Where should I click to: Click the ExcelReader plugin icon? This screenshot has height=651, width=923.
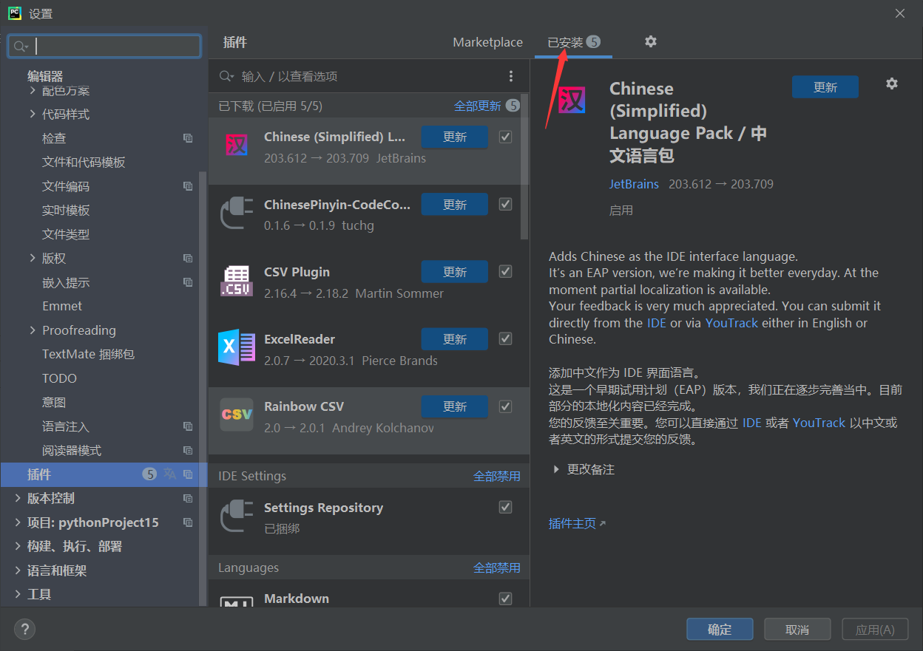237,347
